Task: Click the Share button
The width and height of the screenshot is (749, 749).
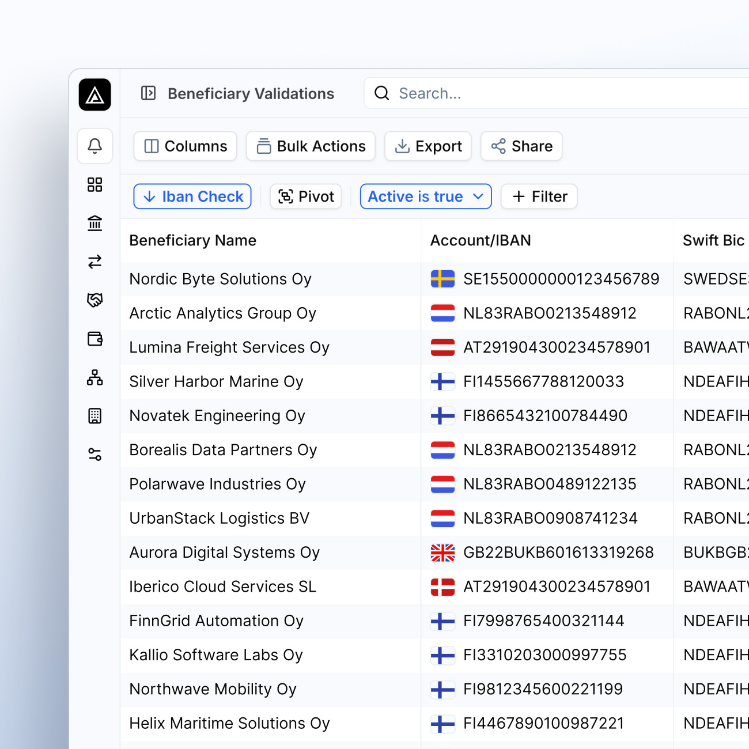Action: point(521,146)
